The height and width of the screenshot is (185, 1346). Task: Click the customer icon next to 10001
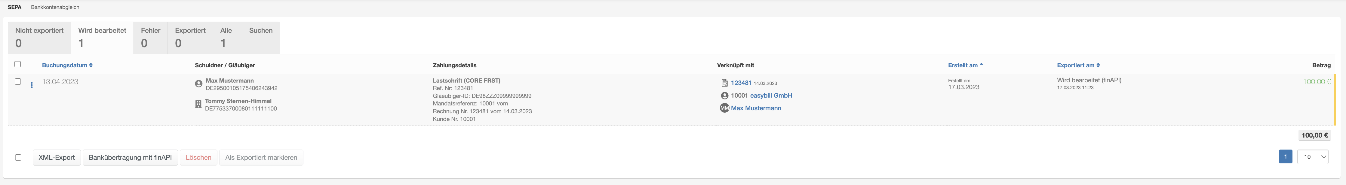pyautogui.click(x=724, y=96)
